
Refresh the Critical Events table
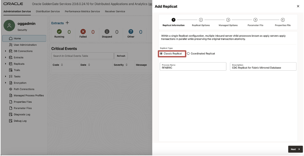pos(121,56)
